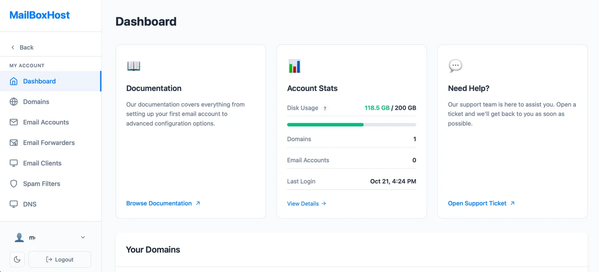
Task: Click the Need Help speech bubble icon
Action: [455, 66]
